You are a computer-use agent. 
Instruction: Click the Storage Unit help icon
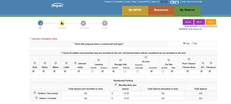pyautogui.click(x=120, y=60)
